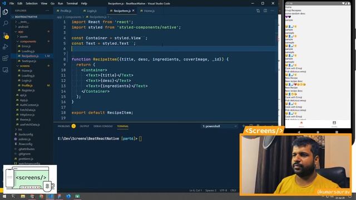Open AuthContext.js in the explorer
356x200 pixels.
point(29,105)
